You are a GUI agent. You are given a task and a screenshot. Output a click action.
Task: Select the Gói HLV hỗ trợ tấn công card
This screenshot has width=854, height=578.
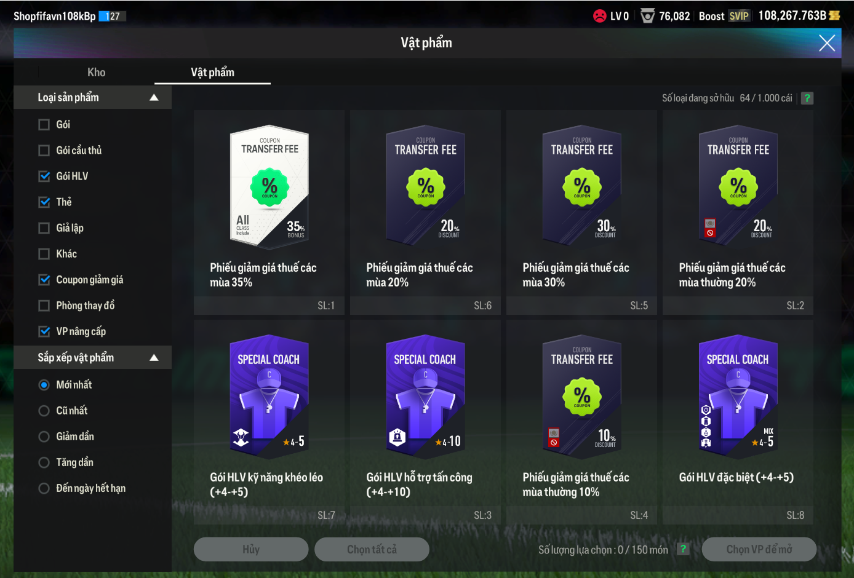click(426, 422)
